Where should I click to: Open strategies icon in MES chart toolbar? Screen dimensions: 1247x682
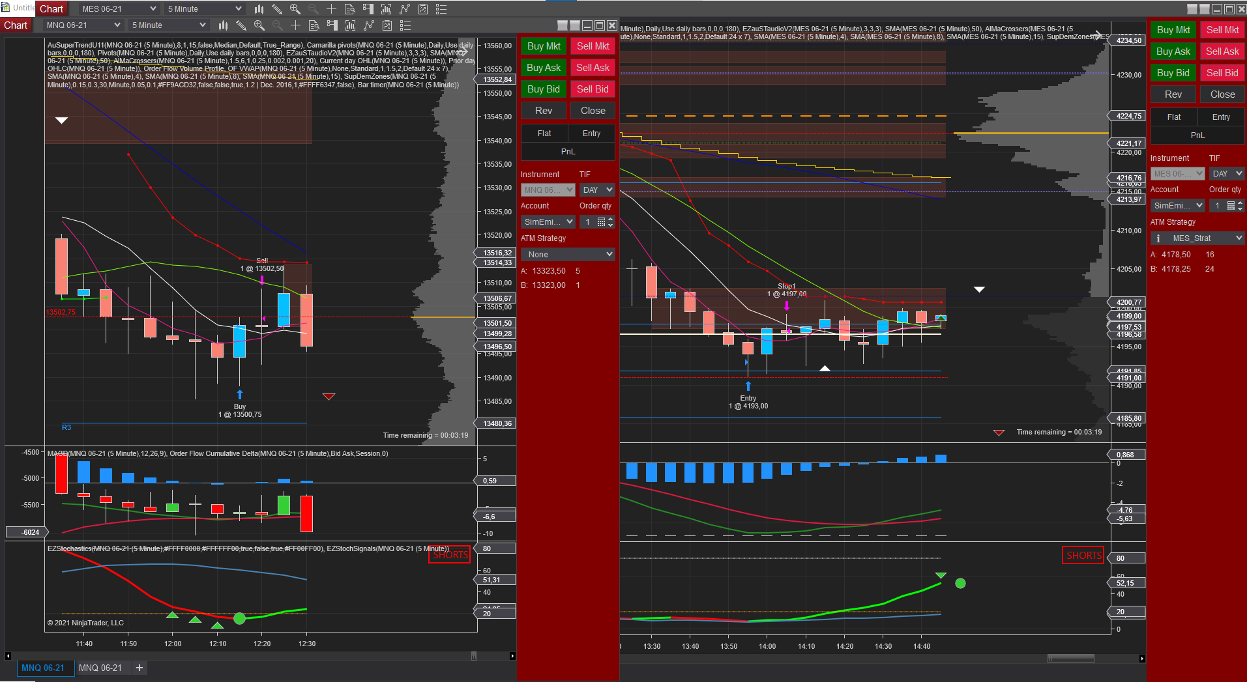423,9
